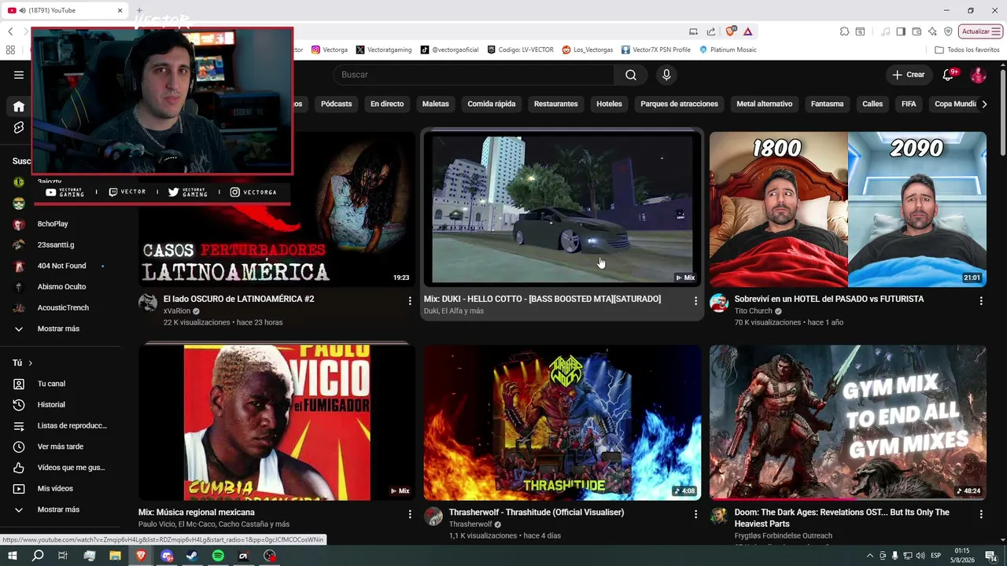
Task: Open the Tú section chevron
Action: (31, 363)
